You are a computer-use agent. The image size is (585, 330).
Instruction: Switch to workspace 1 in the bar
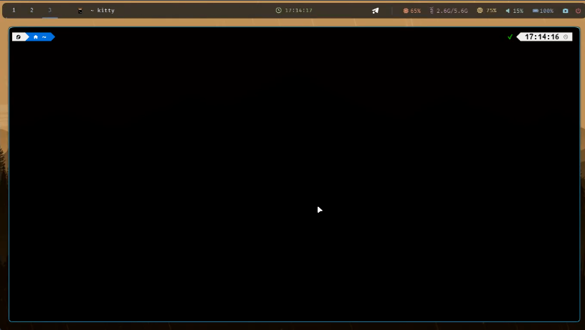click(x=14, y=10)
